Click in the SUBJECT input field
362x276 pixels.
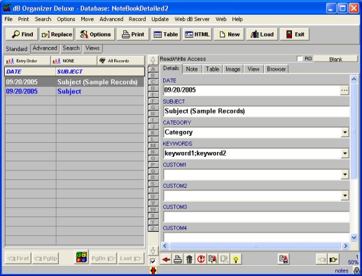tap(256, 111)
